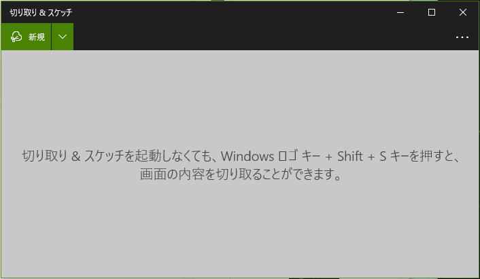Open the three-dot See more menu
Image resolution: width=480 pixels, height=279 pixels.
tap(462, 37)
